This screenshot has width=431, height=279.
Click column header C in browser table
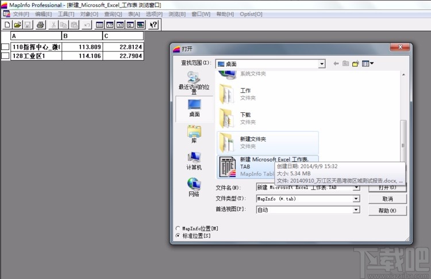point(123,36)
